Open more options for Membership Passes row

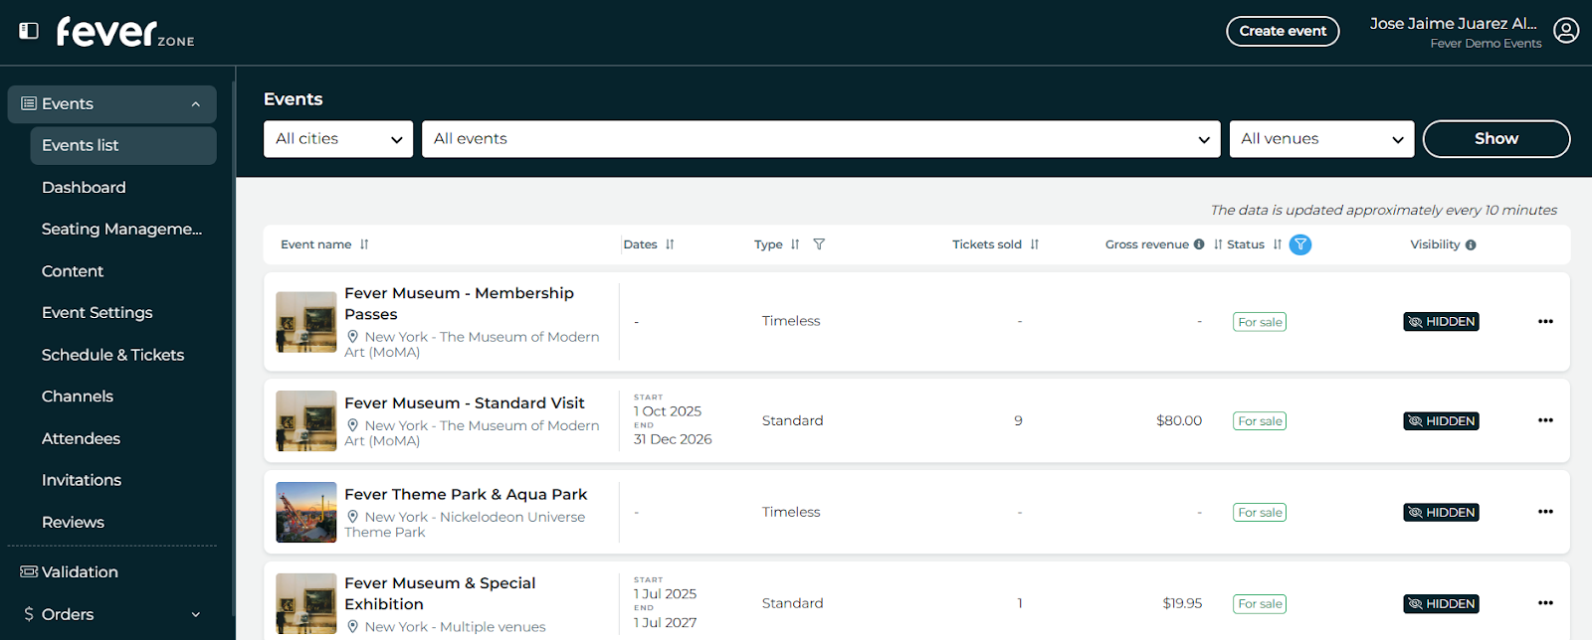pos(1545,321)
